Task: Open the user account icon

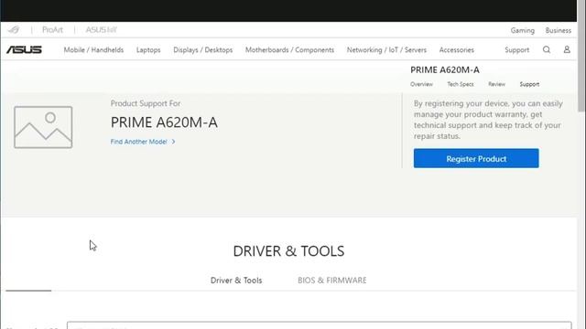Action: point(567,49)
